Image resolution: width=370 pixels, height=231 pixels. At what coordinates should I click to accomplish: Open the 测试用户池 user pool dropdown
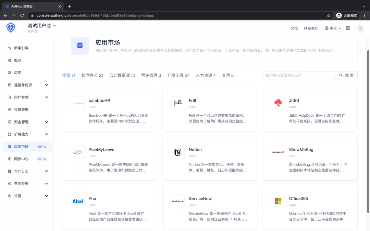[x=42, y=26]
